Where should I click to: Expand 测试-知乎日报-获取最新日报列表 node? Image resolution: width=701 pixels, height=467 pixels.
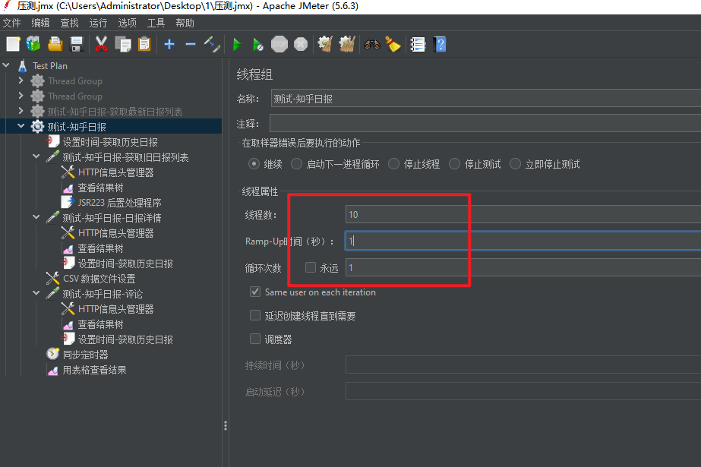coord(21,111)
